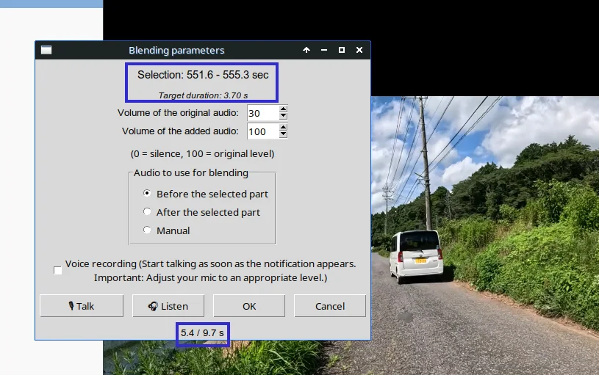Click the white van in video preview
Viewport: 599px width, 375px height.
416,255
